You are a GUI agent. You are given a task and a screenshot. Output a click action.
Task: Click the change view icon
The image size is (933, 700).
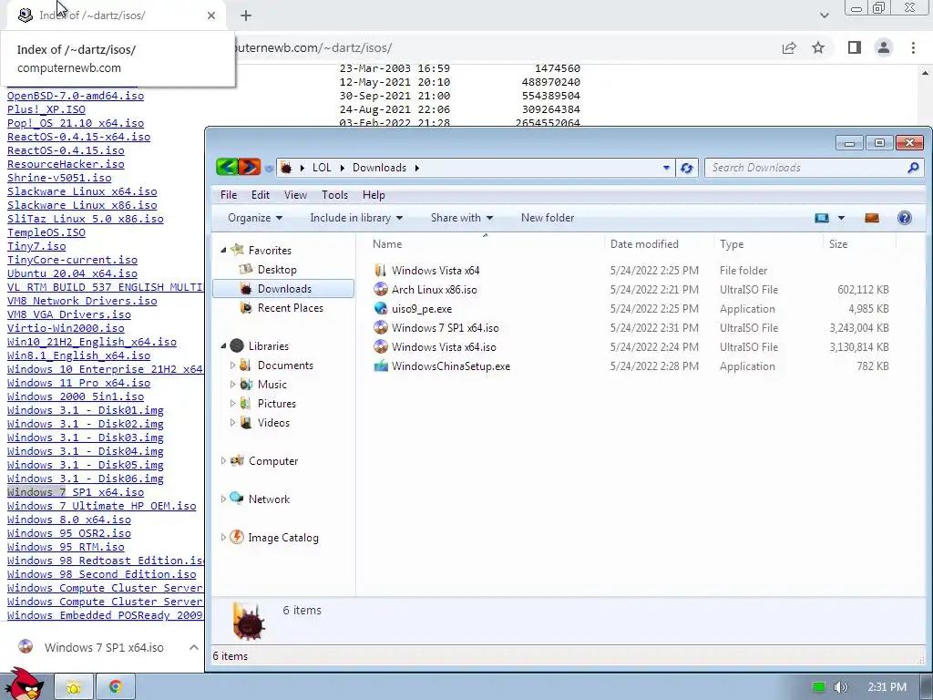coord(822,218)
